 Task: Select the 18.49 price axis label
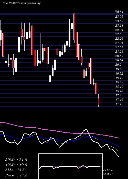119,87
